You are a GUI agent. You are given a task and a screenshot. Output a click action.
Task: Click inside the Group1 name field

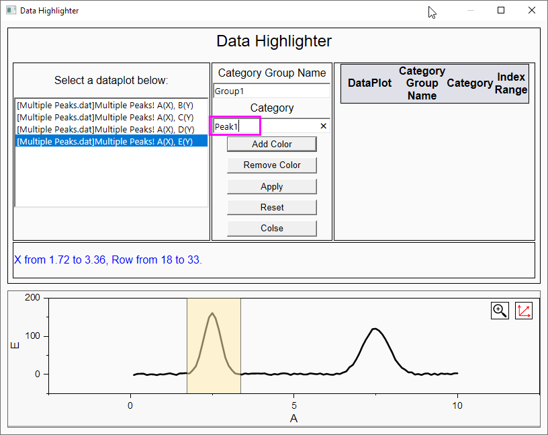[x=271, y=90]
